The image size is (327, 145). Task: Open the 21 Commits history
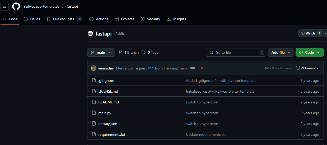(307, 68)
